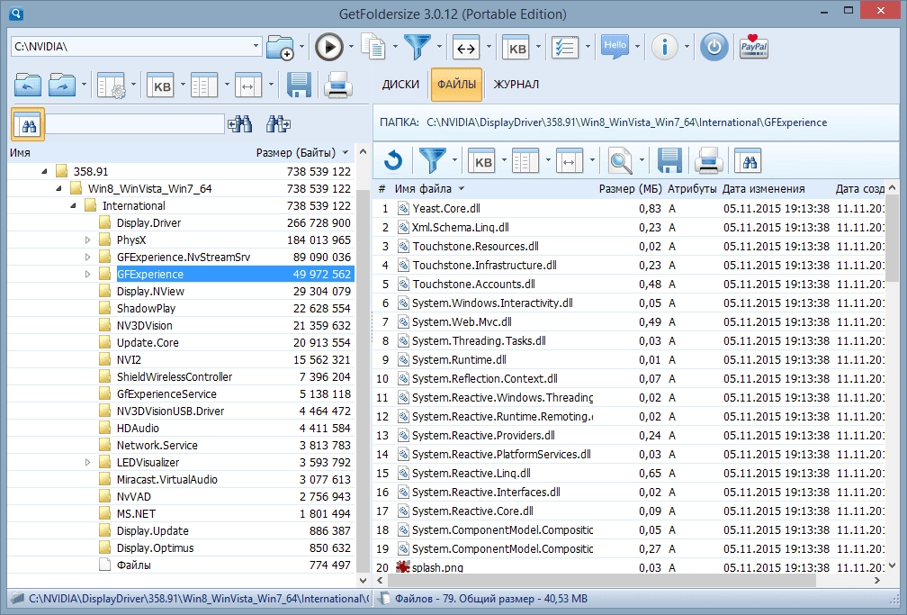The height and width of the screenshot is (615, 907).
Task: Click the KB size unit icon in top toolbar
Action: (516, 48)
